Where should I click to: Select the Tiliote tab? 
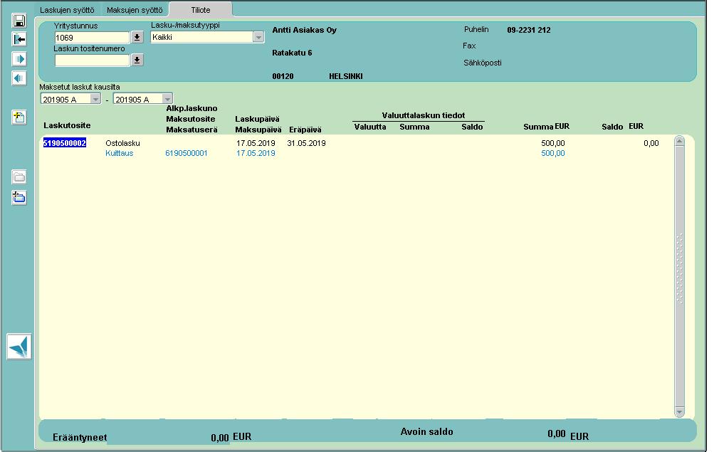tap(201, 9)
